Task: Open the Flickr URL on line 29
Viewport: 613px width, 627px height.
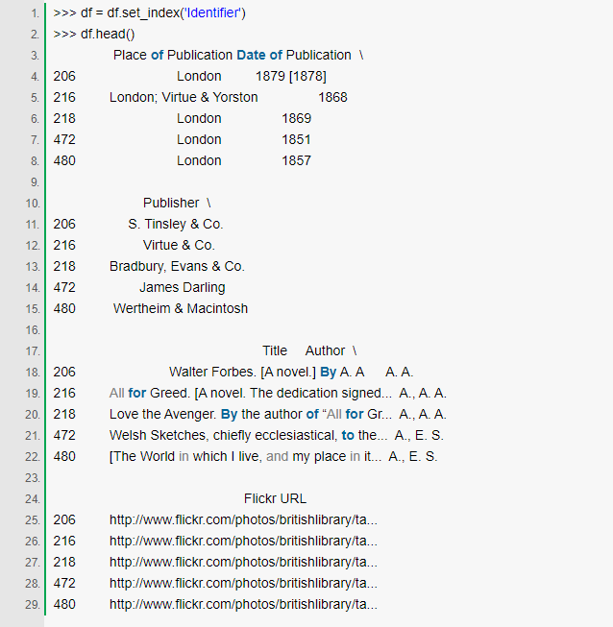Action: coord(243,604)
